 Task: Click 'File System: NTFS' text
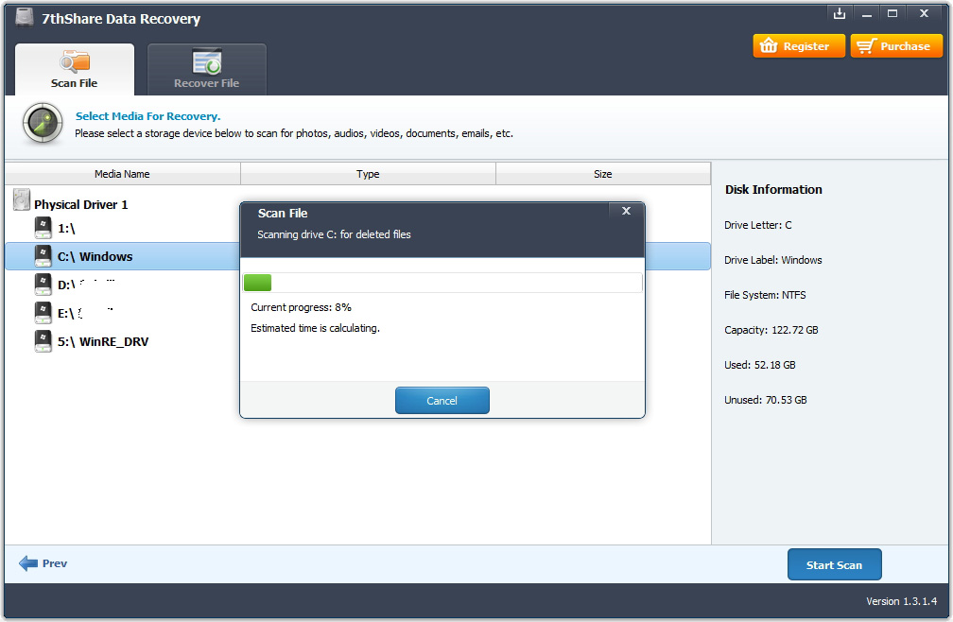coord(765,295)
